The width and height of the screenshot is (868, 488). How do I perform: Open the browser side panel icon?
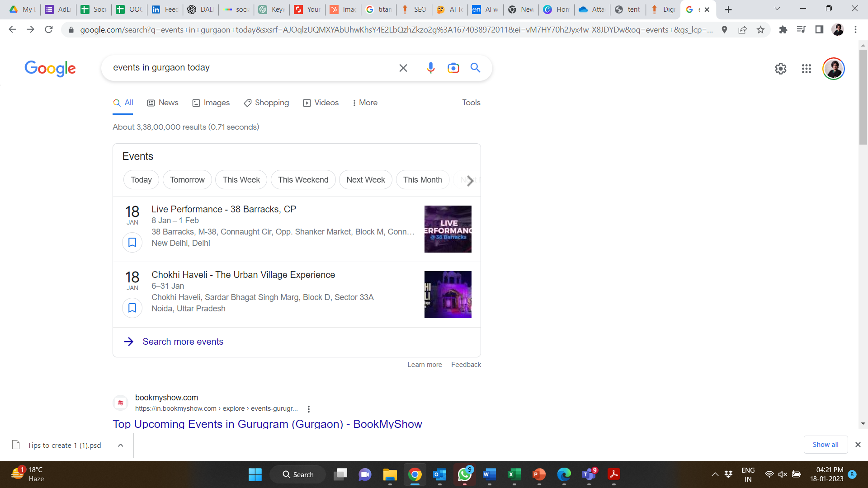[819, 29]
